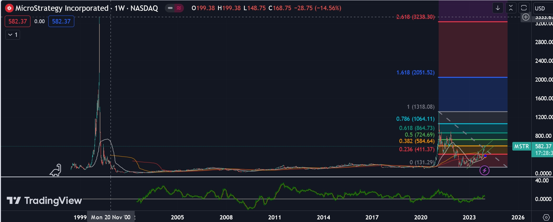
Task: Click the 2011 year label on time axis
Action: (x=274, y=217)
